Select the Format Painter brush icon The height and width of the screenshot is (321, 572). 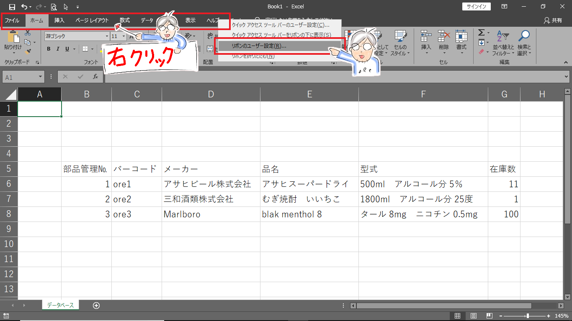pyautogui.click(x=28, y=52)
